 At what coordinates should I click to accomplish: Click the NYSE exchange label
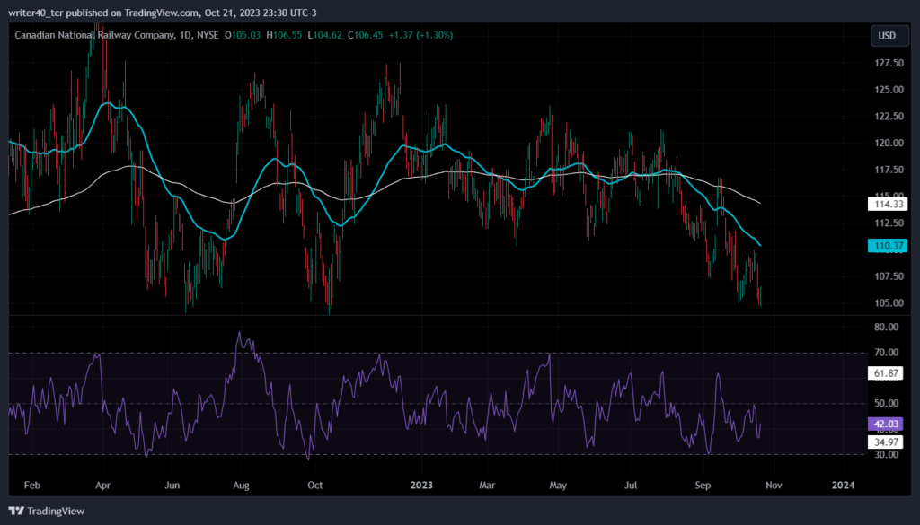(208, 35)
